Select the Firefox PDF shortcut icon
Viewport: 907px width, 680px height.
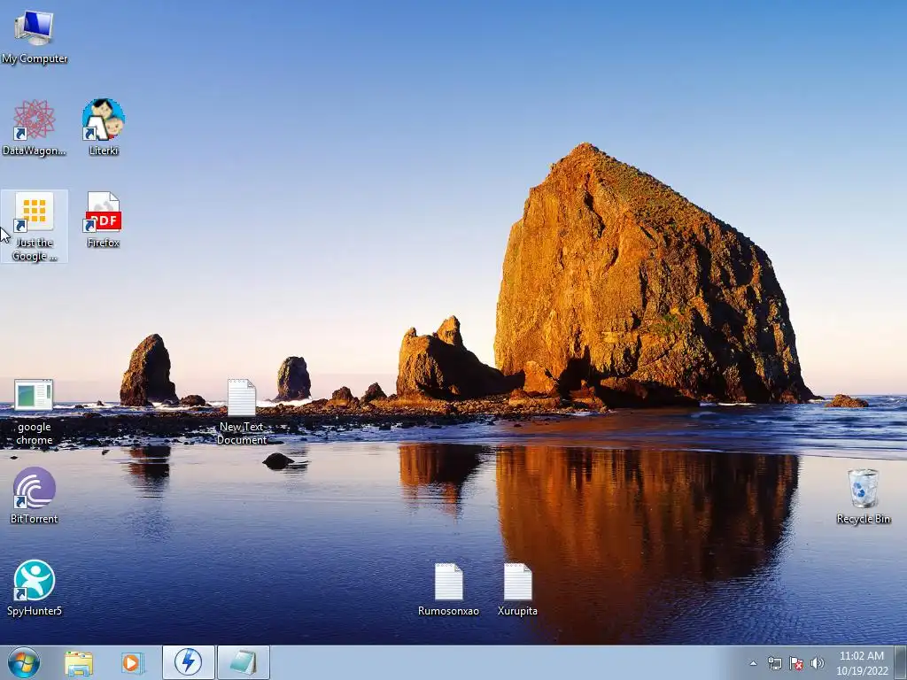click(x=104, y=220)
